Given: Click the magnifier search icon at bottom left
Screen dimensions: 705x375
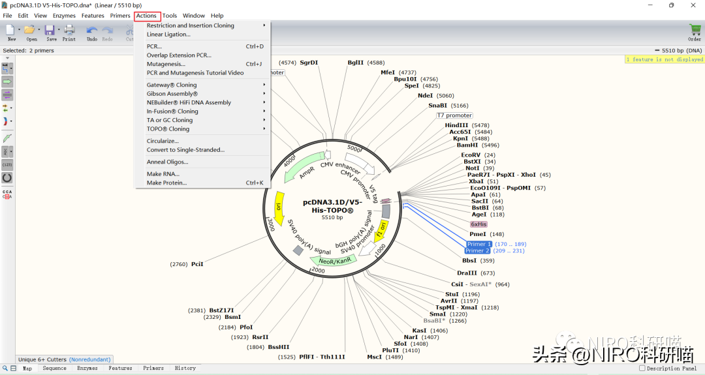Looking at the screenshot, I should click(x=5, y=368).
